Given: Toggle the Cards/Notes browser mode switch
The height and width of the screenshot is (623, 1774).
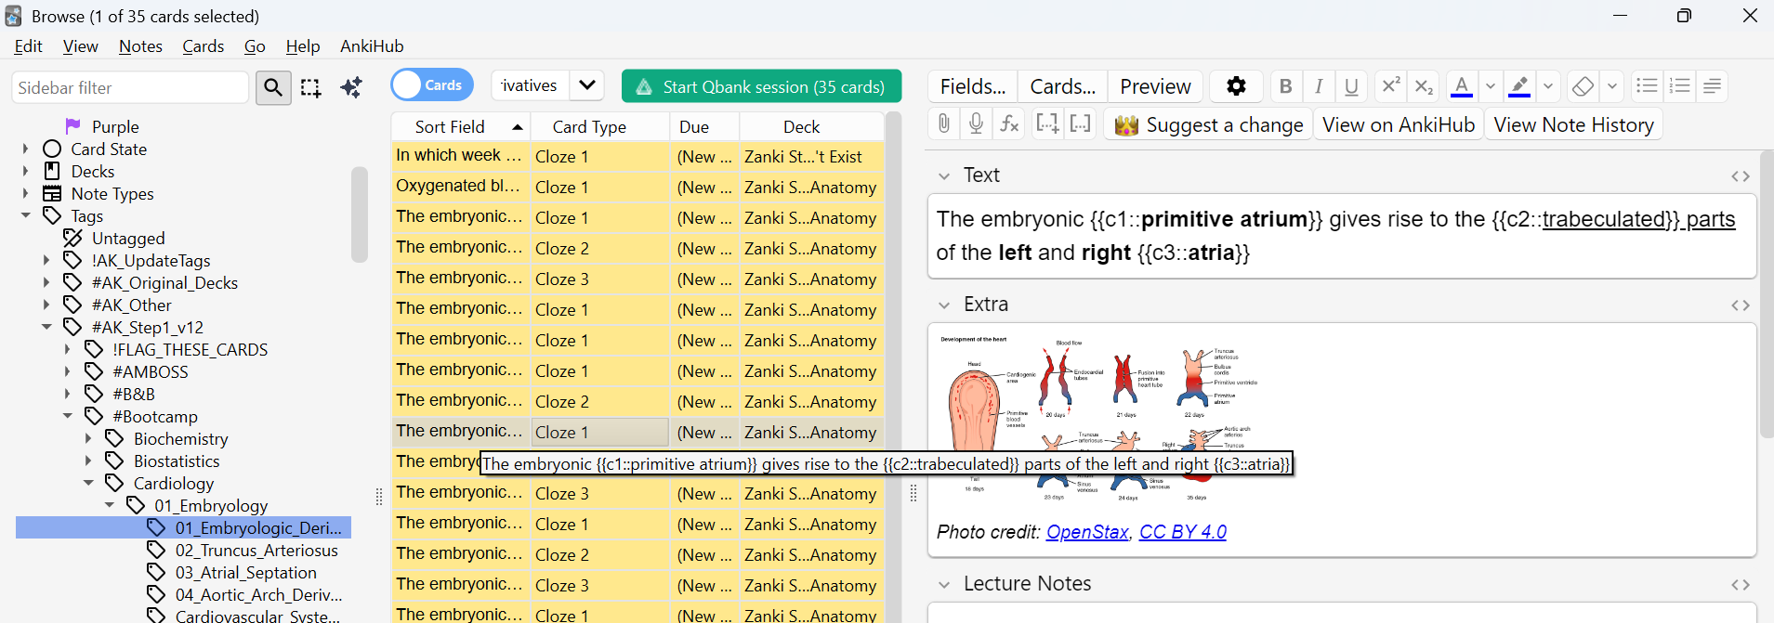Looking at the screenshot, I should [x=432, y=85].
